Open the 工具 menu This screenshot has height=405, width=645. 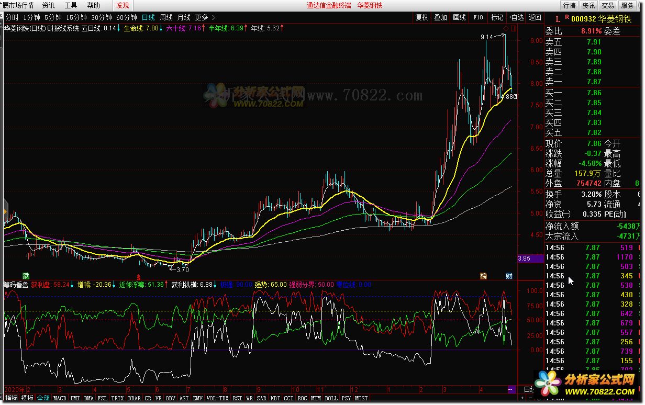71,5
